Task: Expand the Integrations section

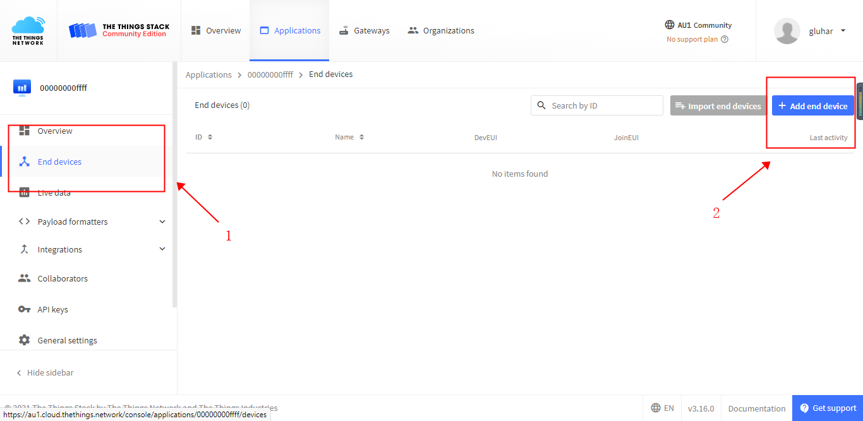Action: (162, 249)
